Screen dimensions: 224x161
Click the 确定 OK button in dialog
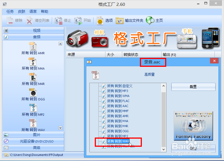[193, 148]
